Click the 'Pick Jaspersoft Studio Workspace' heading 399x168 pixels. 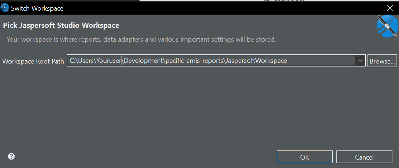pyautogui.click(x=61, y=26)
